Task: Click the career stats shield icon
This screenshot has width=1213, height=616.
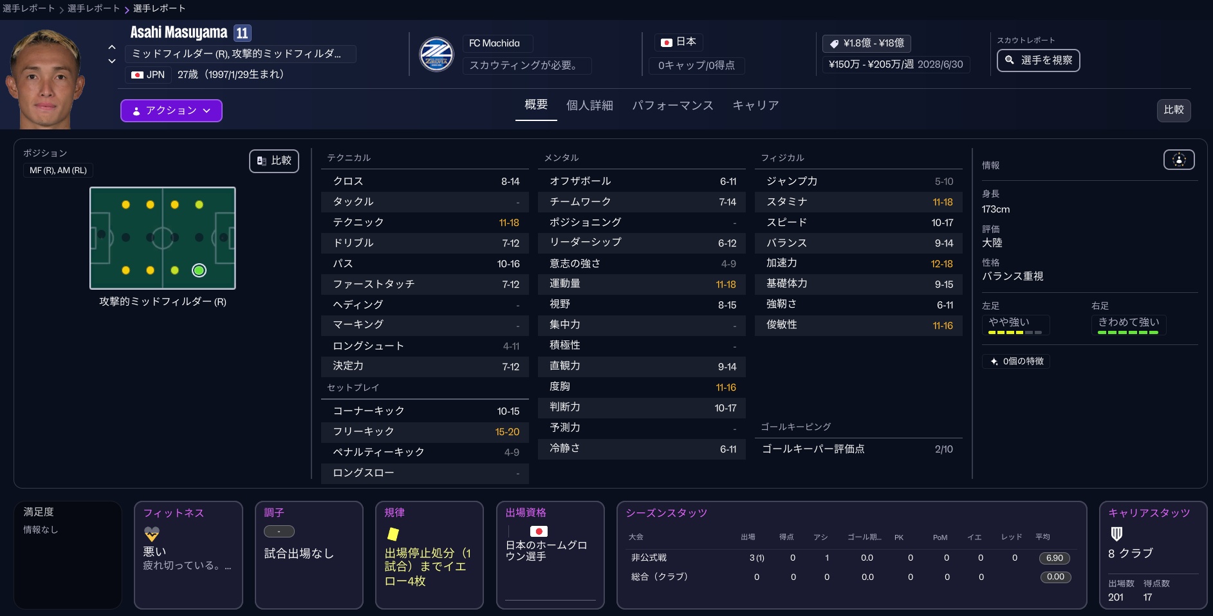Action: [1116, 534]
